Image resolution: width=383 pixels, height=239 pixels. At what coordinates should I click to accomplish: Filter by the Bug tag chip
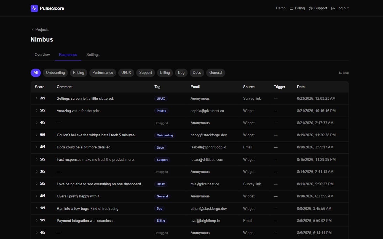pos(181,73)
